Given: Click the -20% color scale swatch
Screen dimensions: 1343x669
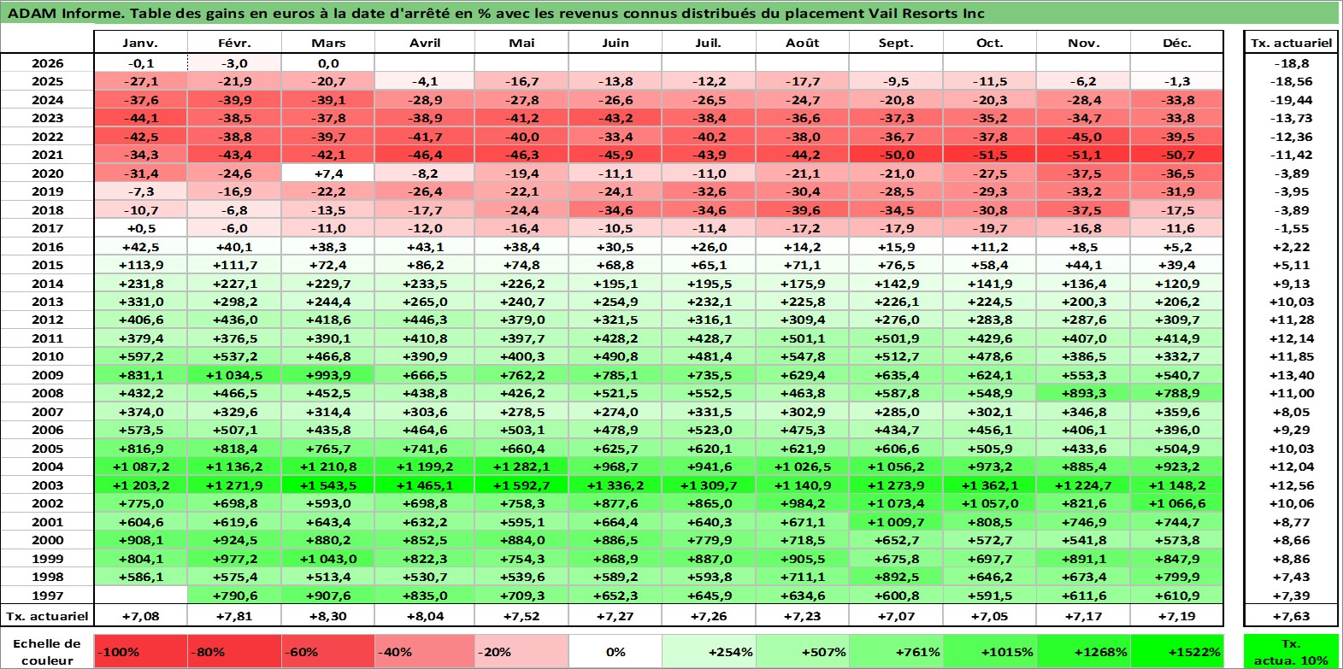Looking at the screenshot, I should [x=521, y=651].
